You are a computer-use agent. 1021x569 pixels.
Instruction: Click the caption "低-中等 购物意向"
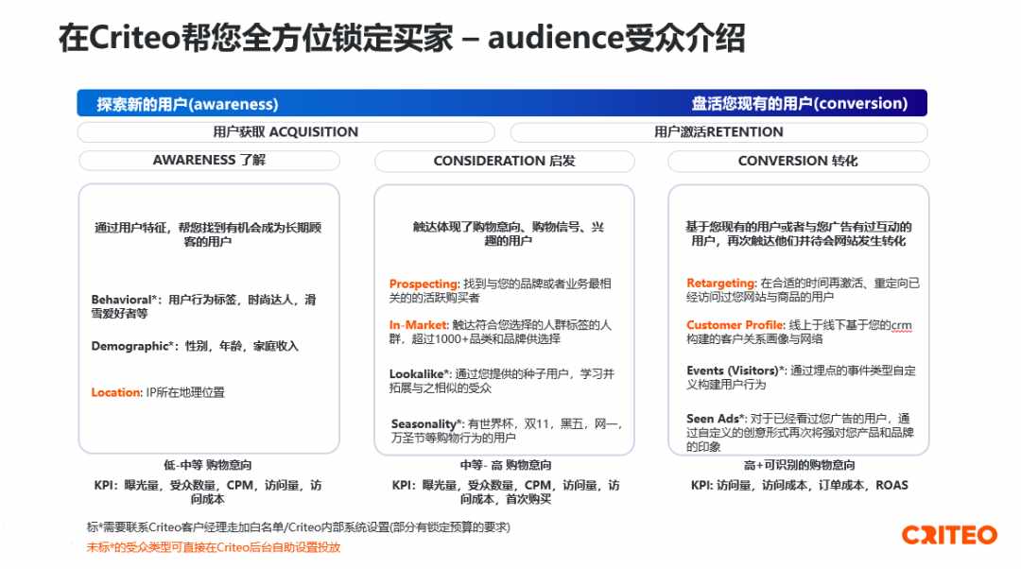[208, 465]
